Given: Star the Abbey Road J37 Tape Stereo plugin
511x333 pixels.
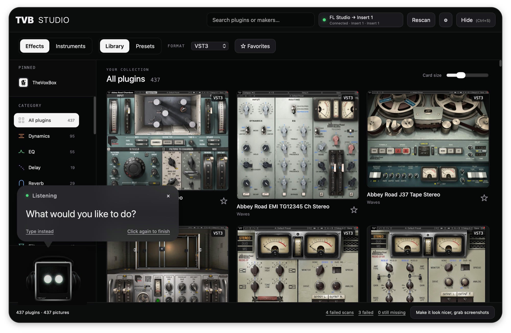Looking at the screenshot, I should (484, 198).
